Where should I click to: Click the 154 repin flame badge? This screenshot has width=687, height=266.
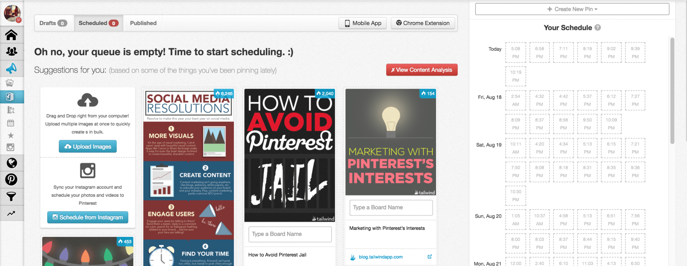tap(428, 94)
